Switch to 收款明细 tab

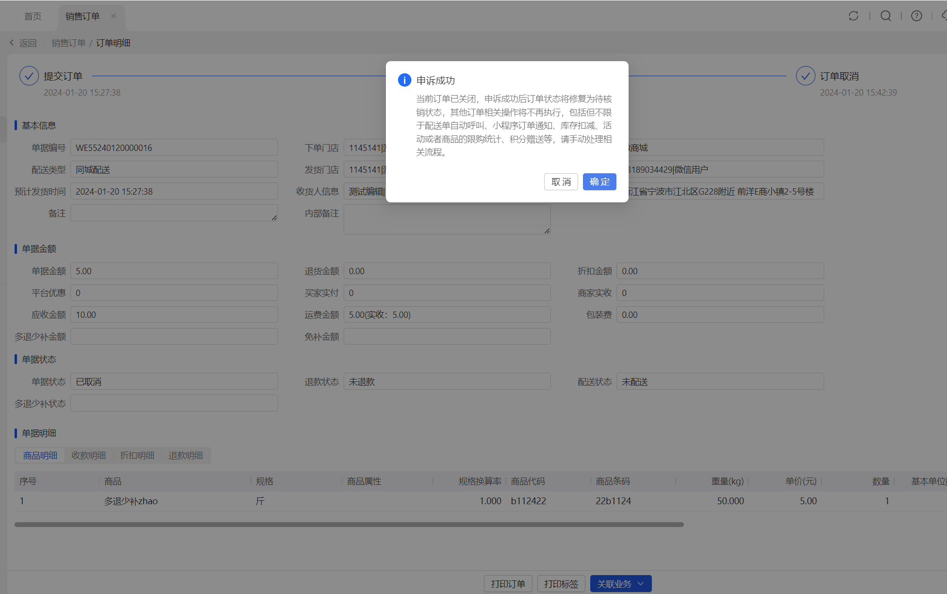point(89,455)
